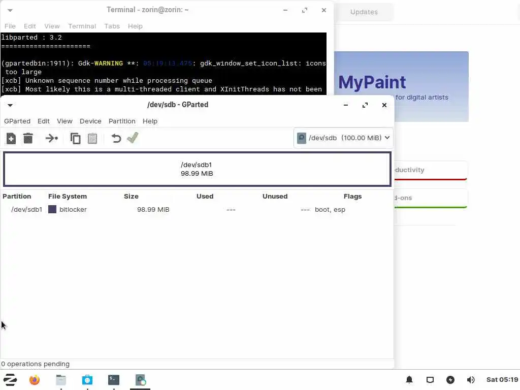This screenshot has height=390, width=520.
Task: Click the Resize/Move partition arrow icon
Action: (52, 138)
